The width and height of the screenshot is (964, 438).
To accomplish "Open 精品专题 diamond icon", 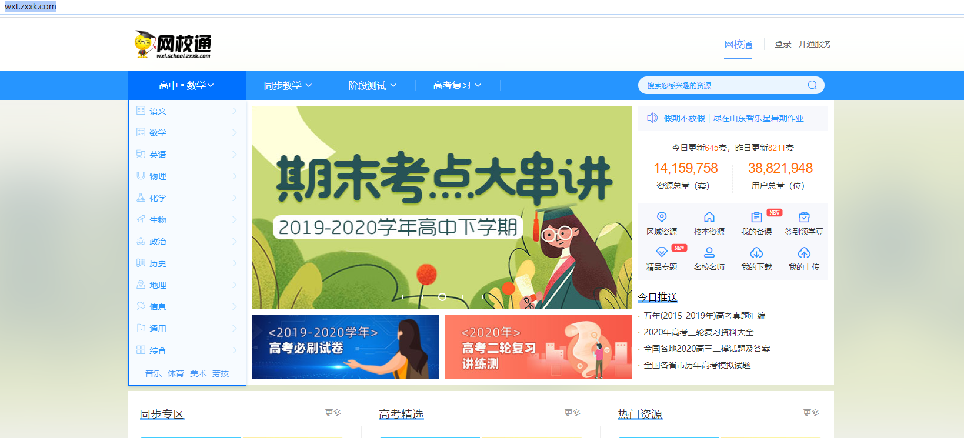I will [x=662, y=252].
